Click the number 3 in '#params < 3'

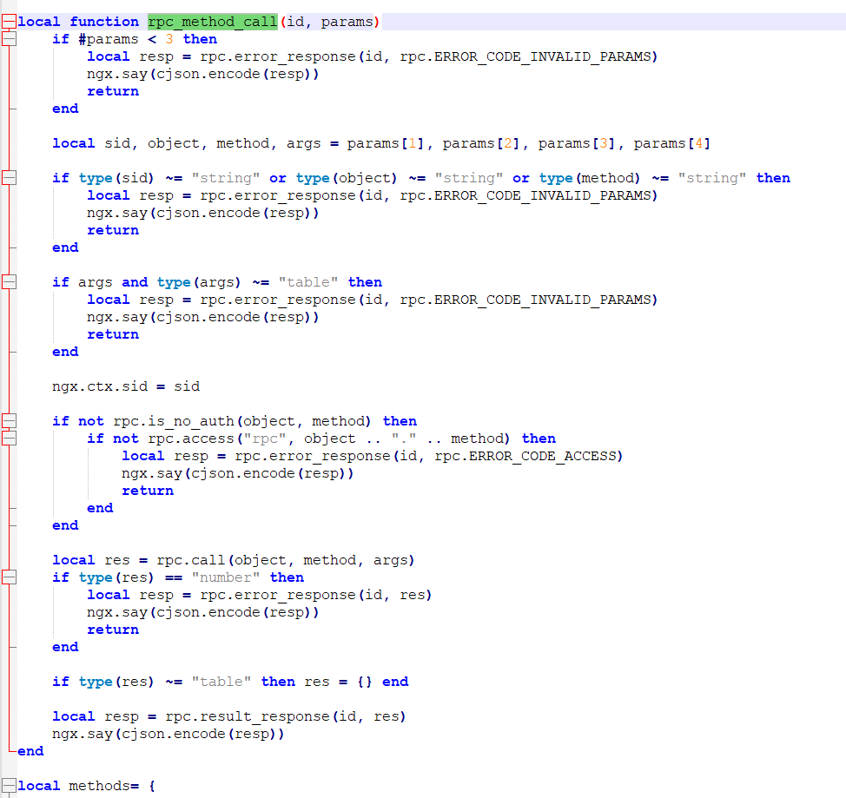pos(169,39)
